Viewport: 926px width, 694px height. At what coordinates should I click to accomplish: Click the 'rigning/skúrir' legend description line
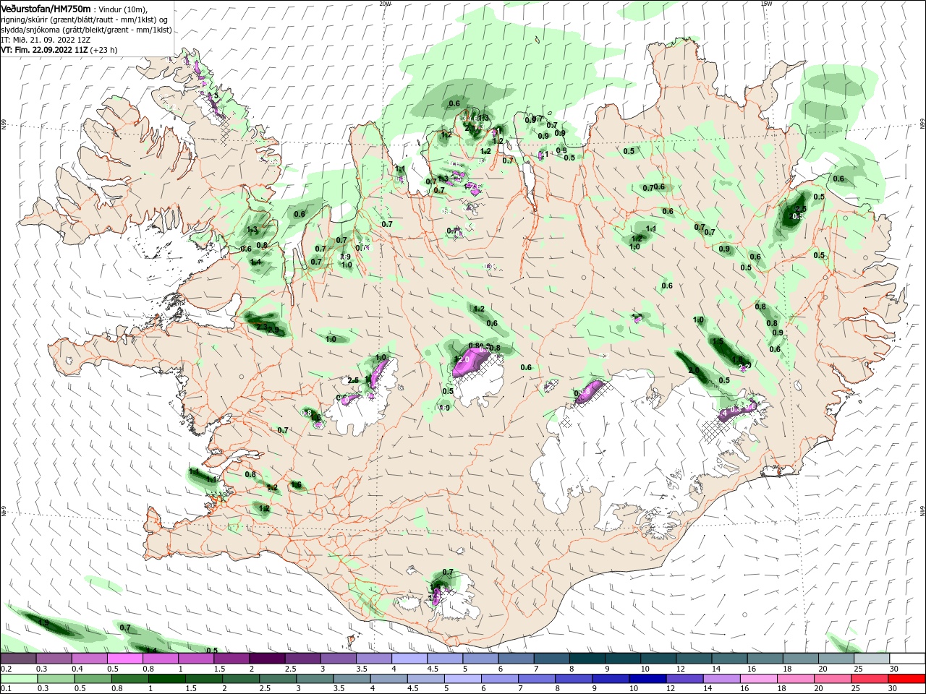pyautogui.click(x=85, y=20)
